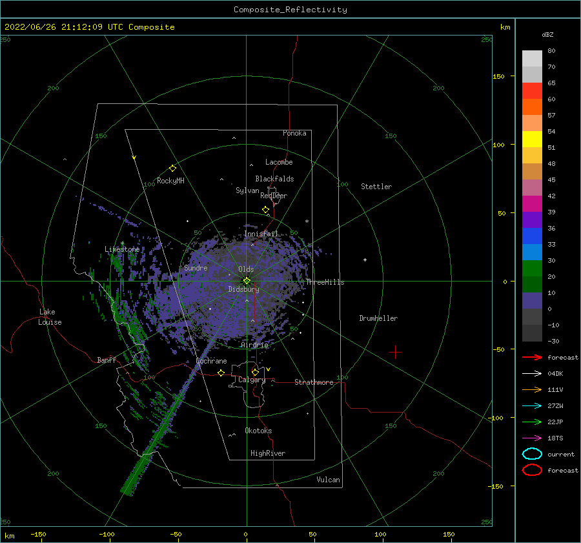The width and height of the screenshot is (581, 543).
Task: Click the white plus marker east of ThreeHills
Action: [365, 260]
